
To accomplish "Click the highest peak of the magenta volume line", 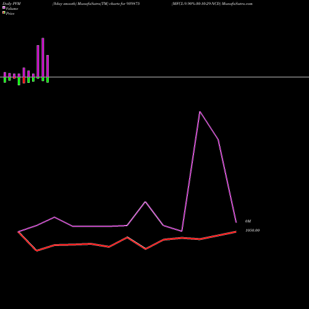I will tap(200, 112).
